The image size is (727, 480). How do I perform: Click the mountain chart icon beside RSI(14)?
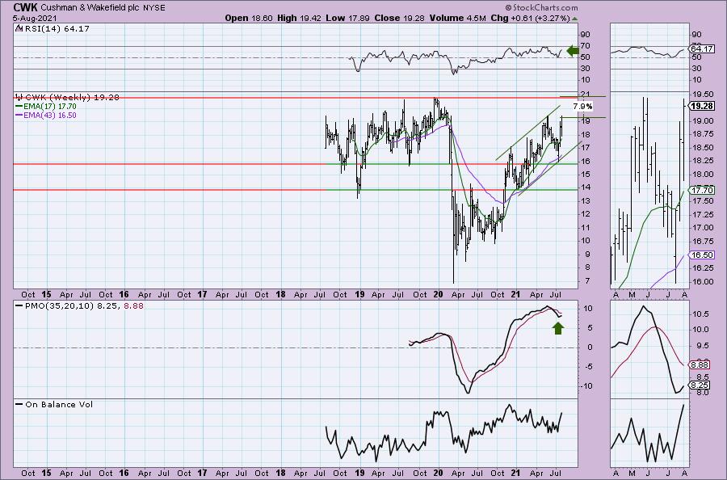[x=19, y=28]
